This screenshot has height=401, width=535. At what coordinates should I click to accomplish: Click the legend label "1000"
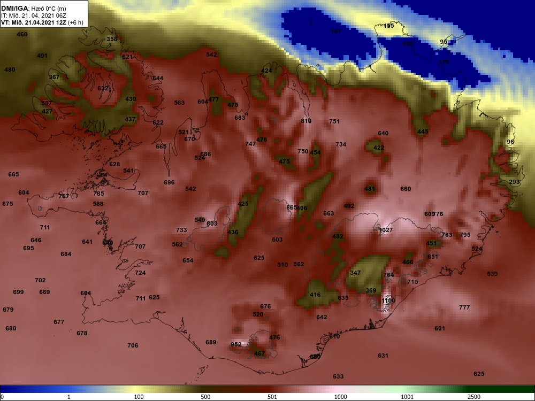click(x=340, y=397)
